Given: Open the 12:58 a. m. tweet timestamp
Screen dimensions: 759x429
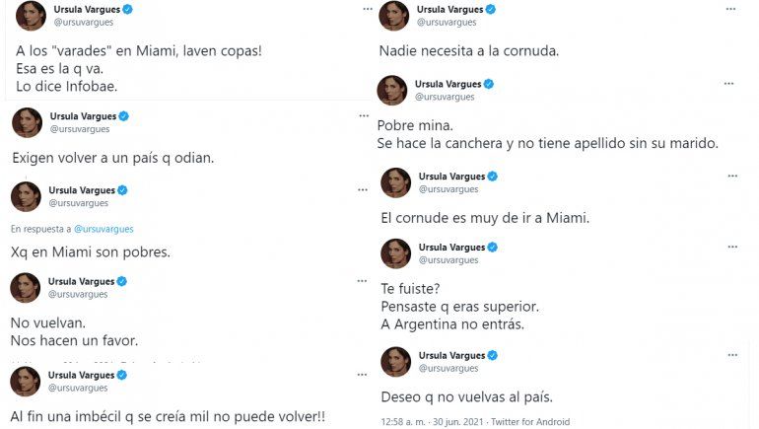Looking at the screenshot, I should pos(407,420).
